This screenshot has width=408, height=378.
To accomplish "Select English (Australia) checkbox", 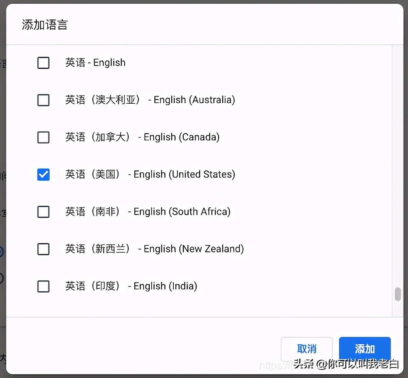I will 44,100.
